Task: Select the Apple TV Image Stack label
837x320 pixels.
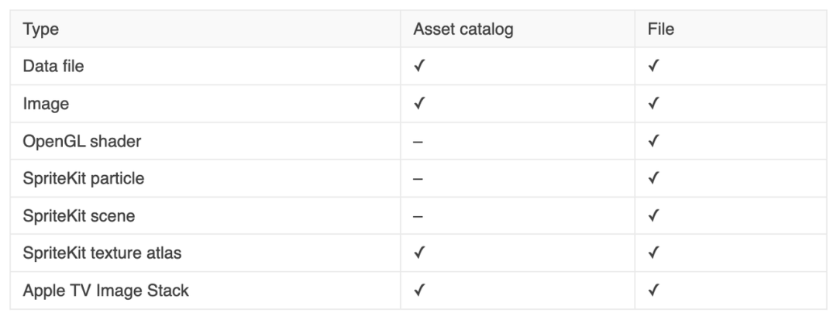Action: point(106,291)
